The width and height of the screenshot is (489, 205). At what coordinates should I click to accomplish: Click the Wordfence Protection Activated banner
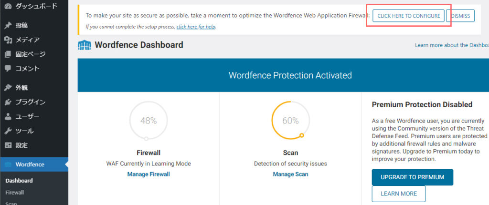click(283, 75)
